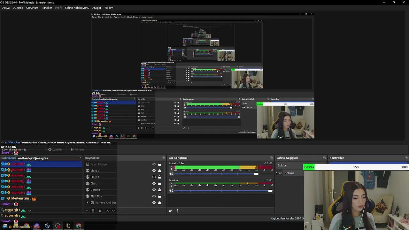Image resolution: width=409 pixels, height=230 pixels.
Task: Open the Windows Start button
Action: coord(5,226)
